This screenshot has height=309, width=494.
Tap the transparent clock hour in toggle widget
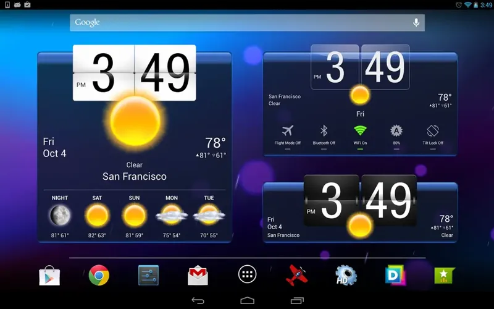335,67
